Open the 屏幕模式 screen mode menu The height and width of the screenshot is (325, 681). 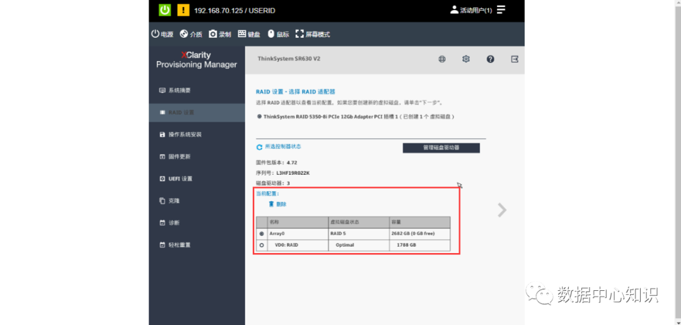click(x=313, y=34)
